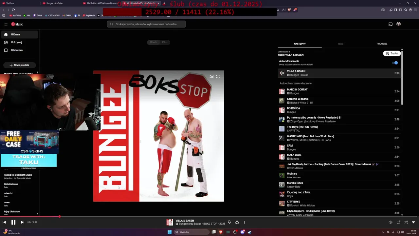Play DO KOŃCA from the queue

(339, 110)
